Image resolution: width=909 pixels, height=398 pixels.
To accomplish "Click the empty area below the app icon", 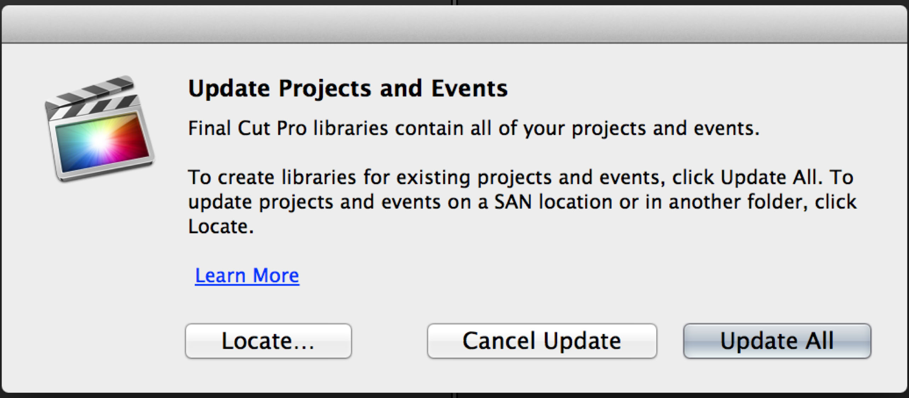I will pos(99,265).
